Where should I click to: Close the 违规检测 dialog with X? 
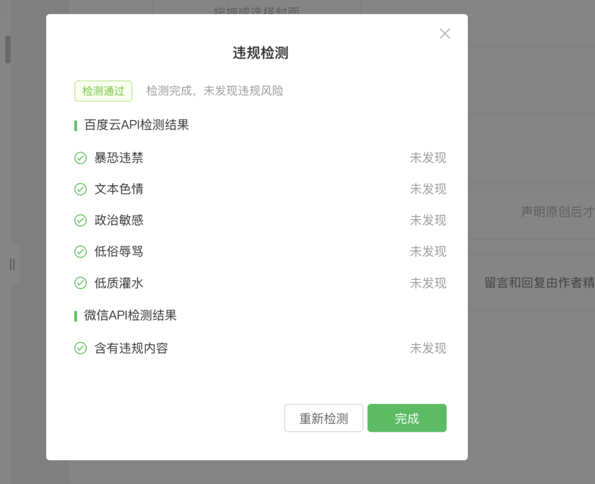pyautogui.click(x=445, y=33)
